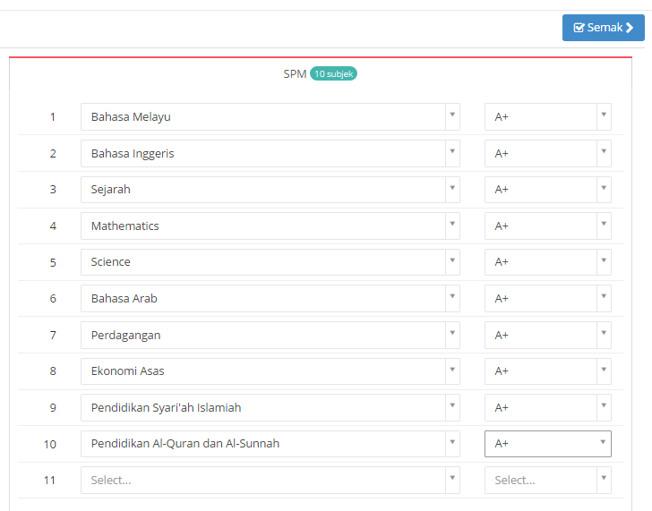This screenshot has width=652, height=511.
Task: Open the Sejarah subject dropdown
Action: pyautogui.click(x=270, y=190)
